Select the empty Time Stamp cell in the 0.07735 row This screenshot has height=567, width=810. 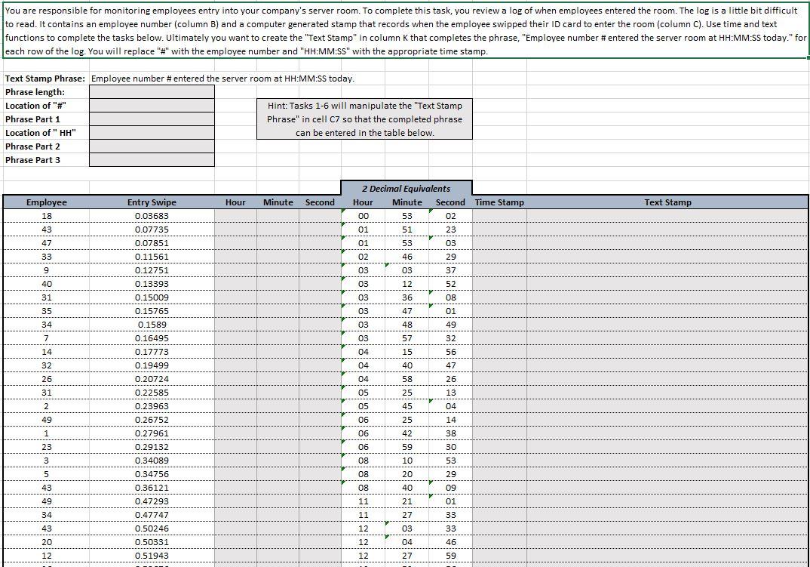coord(499,230)
